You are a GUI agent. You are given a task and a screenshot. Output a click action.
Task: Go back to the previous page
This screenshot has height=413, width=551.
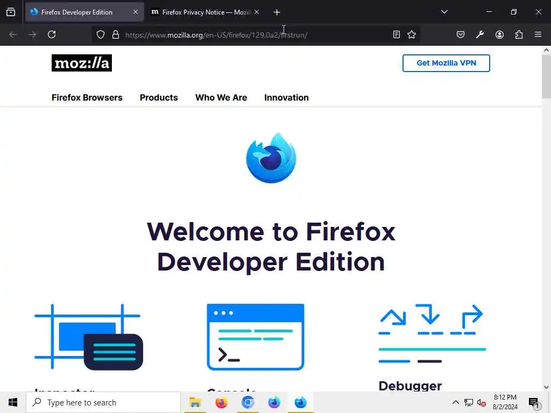tap(13, 35)
